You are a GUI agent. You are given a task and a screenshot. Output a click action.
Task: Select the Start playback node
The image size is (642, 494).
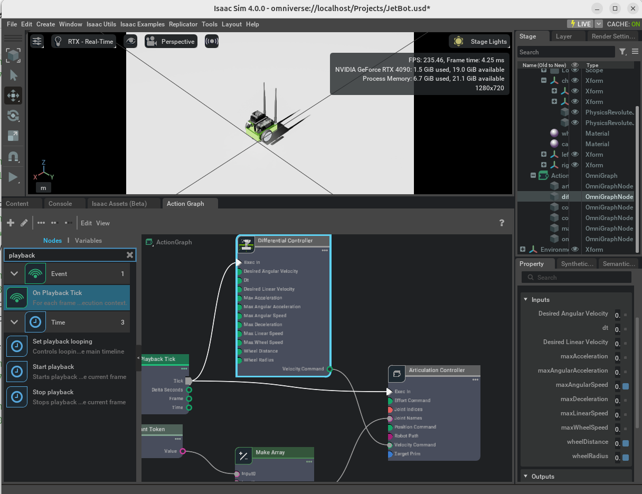(67, 372)
